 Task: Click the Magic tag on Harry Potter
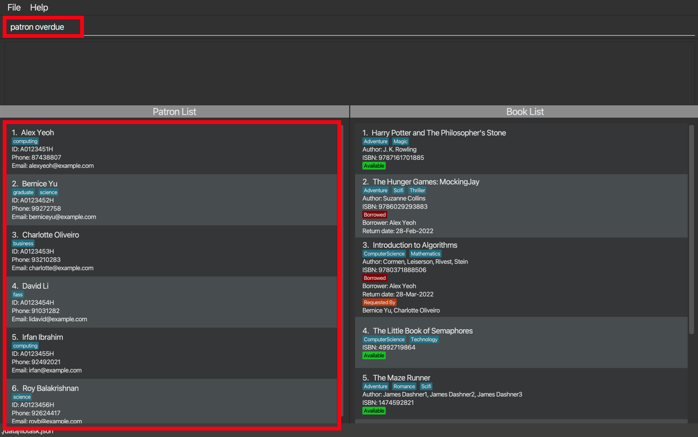tap(400, 142)
